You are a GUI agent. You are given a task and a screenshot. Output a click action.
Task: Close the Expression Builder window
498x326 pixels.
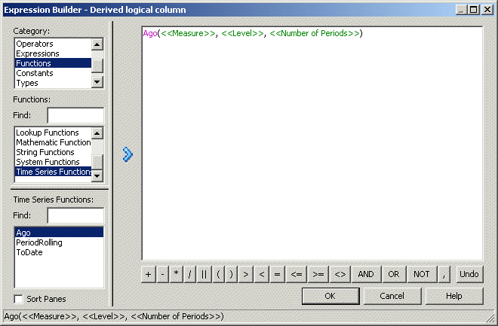coord(487,10)
